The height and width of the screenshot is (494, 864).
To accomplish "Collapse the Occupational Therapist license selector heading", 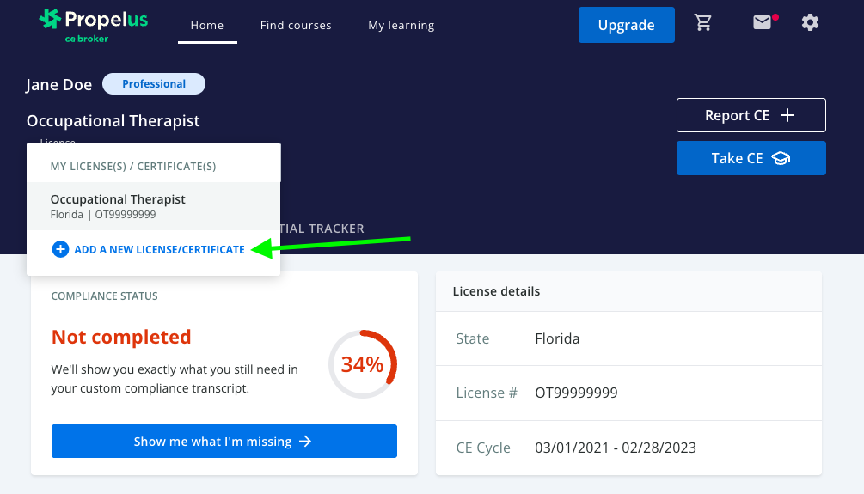I will coord(113,121).
